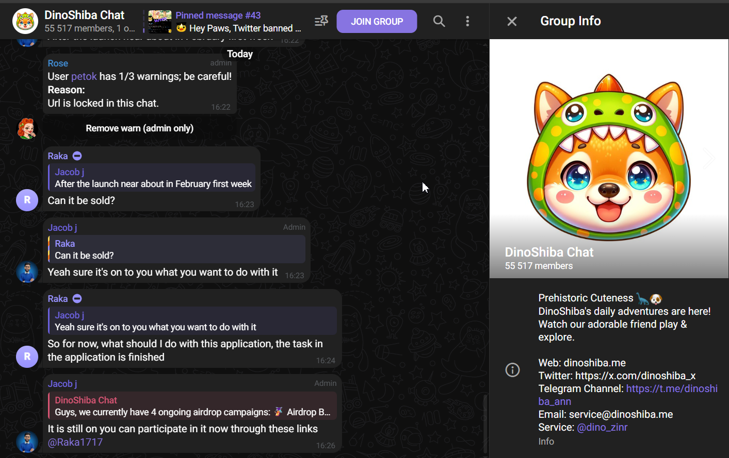Open quoted DinoShiba Chat airdrop campaigns message
The width and height of the screenshot is (729, 458).
[x=192, y=406]
